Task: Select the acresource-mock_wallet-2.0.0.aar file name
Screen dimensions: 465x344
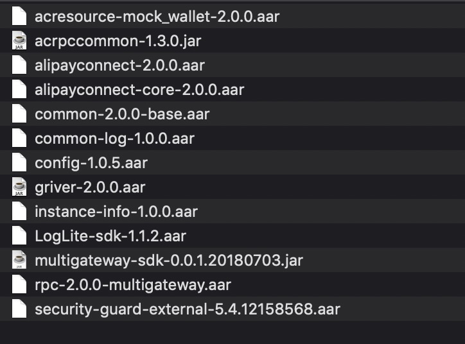Action: pos(157,17)
